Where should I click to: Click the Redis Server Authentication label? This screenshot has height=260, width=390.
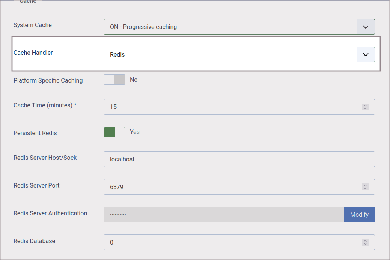click(x=50, y=213)
